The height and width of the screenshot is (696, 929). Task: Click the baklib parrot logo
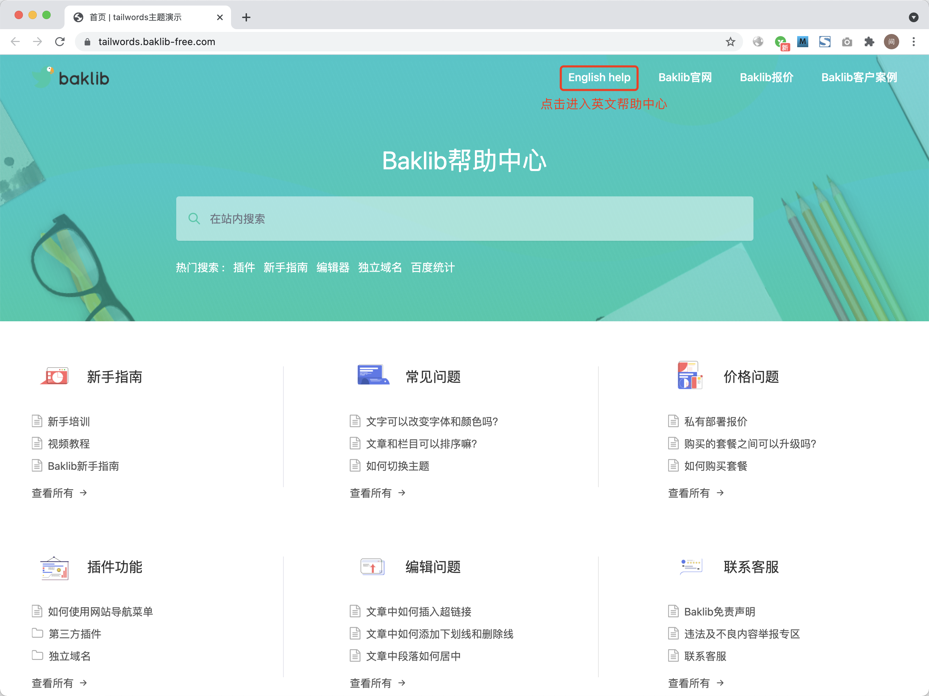click(x=70, y=78)
